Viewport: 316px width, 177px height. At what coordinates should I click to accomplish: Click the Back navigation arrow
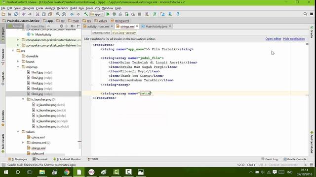pos(72,14)
